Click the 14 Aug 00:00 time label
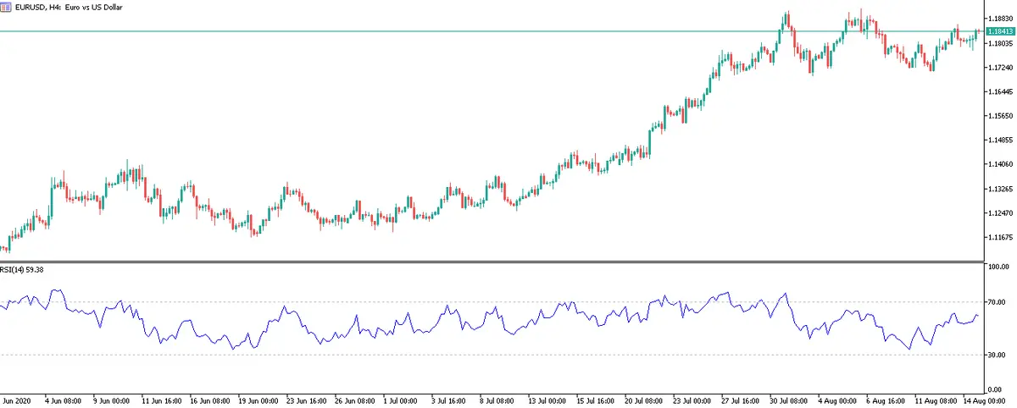The height and width of the screenshot is (408, 1017). [986, 399]
